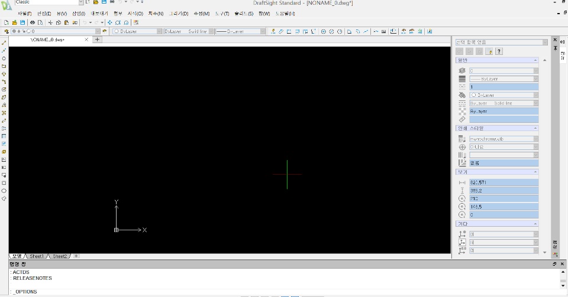
Task: Click the 821.571 value field
Action: [x=504, y=182]
